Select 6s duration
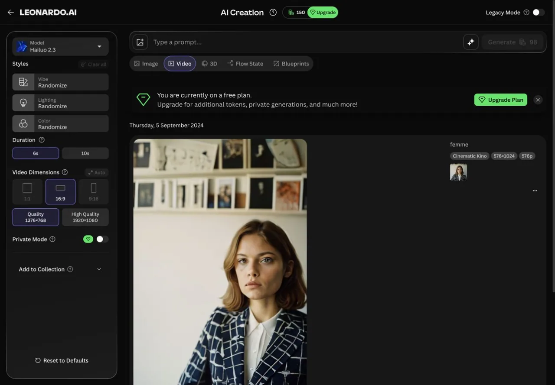Screen dimensions: 555x385 pyautogui.click(x=36, y=153)
